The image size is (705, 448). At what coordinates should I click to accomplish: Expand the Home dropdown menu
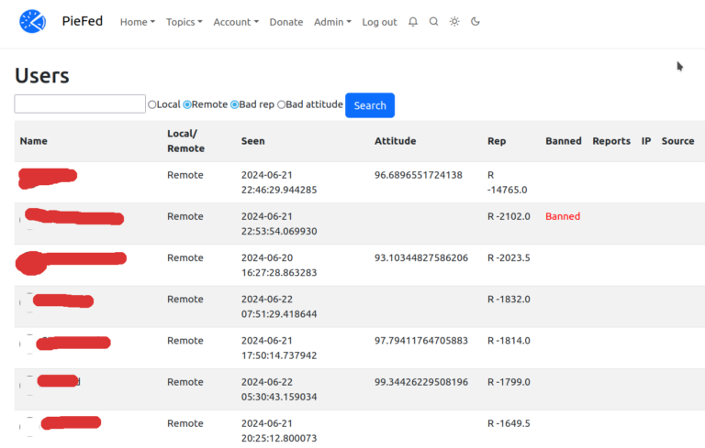(x=137, y=22)
